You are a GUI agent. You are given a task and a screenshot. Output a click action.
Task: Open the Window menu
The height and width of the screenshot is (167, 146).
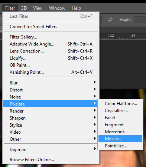(57, 8)
